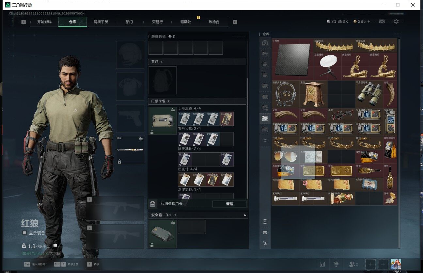Open the 仓库 sidebar gear settings

point(265,141)
